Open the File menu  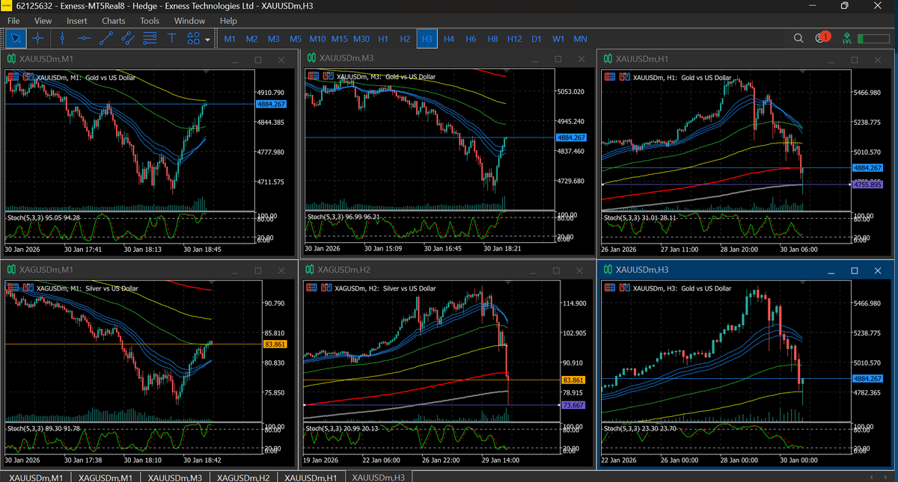pyautogui.click(x=13, y=21)
